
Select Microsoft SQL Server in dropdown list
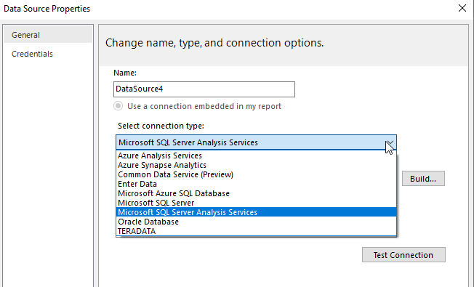tap(256, 203)
